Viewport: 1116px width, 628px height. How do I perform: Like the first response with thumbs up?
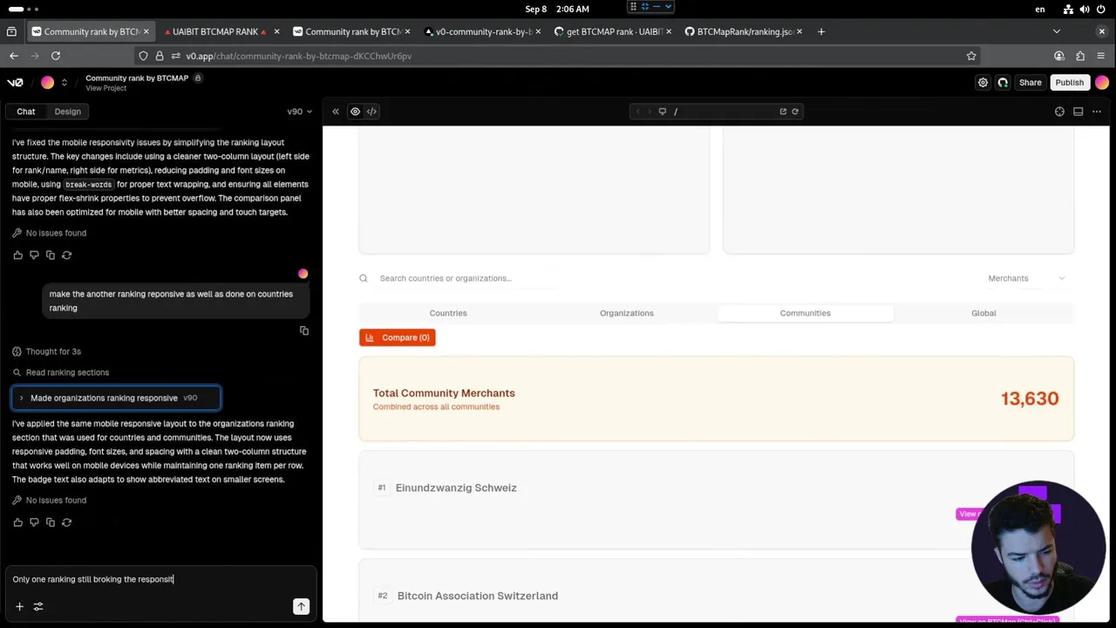[17, 255]
